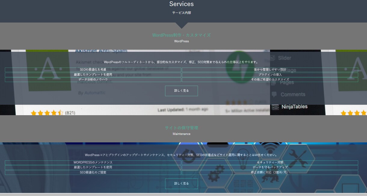Open 詳しく見る button in WordPress section

(x=181, y=91)
